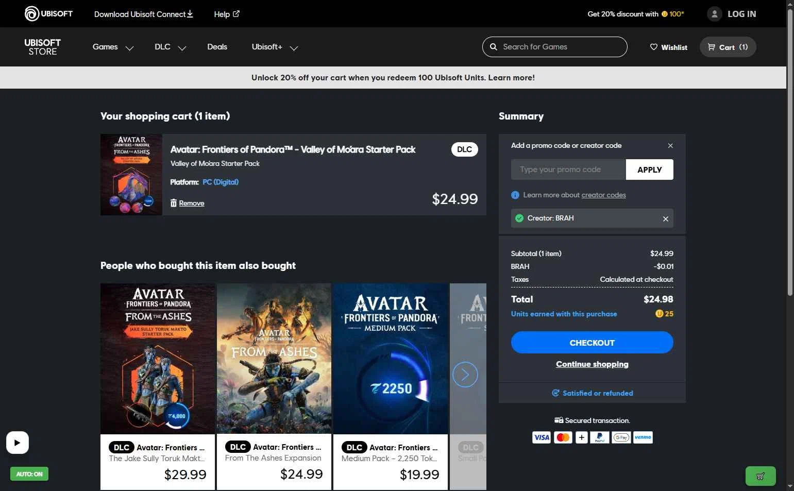This screenshot has height=491, width=794.
Task: Click the play button overlay icon
Action: [x=18, y=443]
